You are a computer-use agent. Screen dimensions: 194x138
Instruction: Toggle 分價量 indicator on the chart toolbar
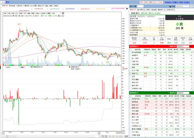[48, 13]
